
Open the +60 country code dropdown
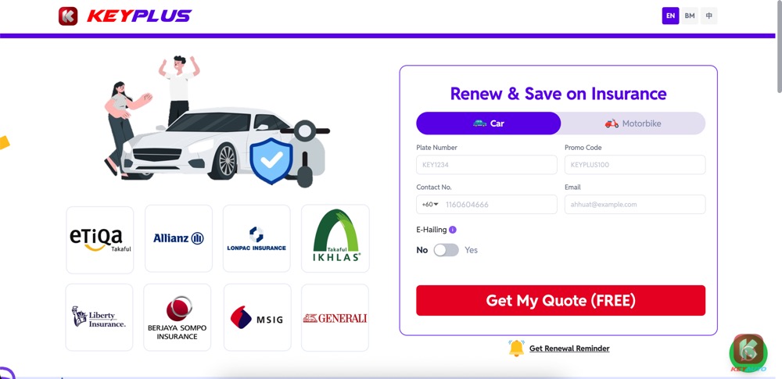coord(430,205)
